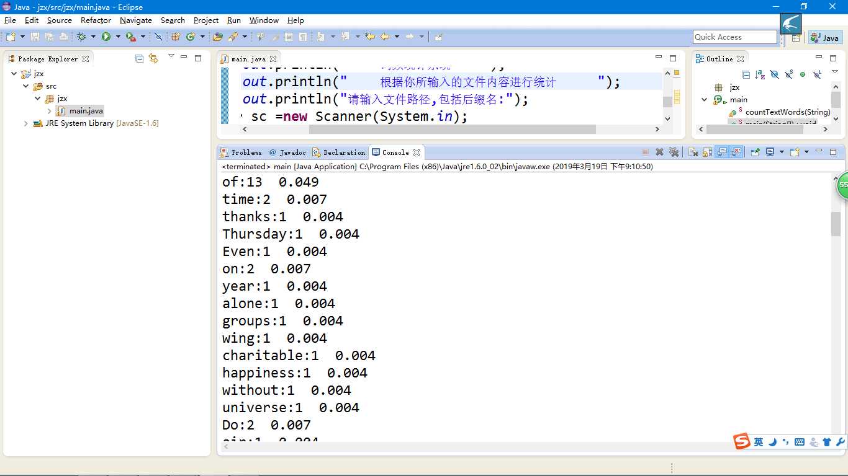This screenshot has height=476, width=848.
Task: Toggle Scroll Lock in Console
Action: (x=707, y=152)
